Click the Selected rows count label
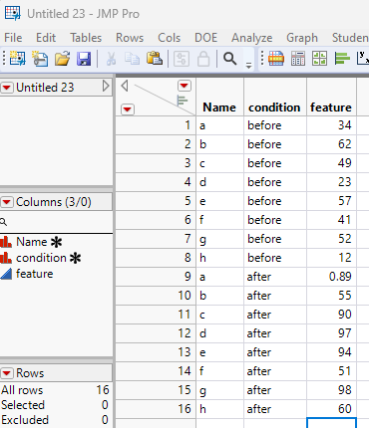 [23, 405]
